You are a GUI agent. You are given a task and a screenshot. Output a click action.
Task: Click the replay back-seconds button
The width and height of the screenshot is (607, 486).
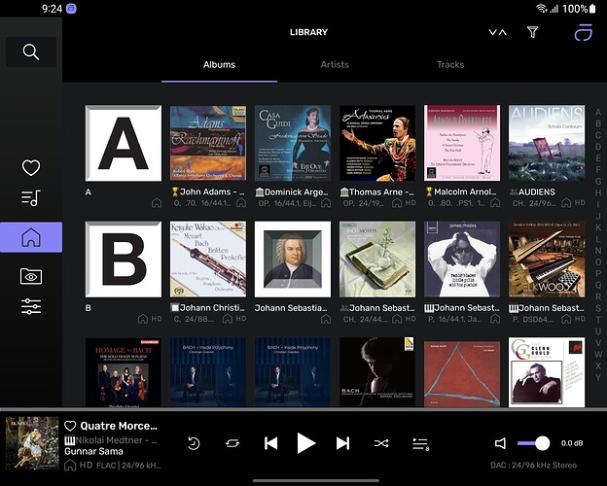click(194, 443)
